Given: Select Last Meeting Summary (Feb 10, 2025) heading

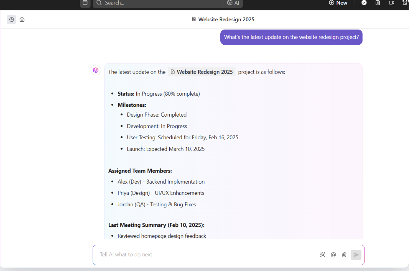Looking at the screenshot, I should tap(156, 225).
